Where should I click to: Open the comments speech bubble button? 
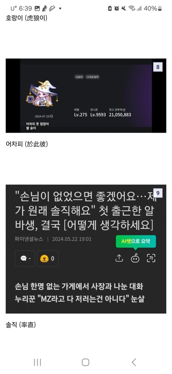click(x=25, y=258)
